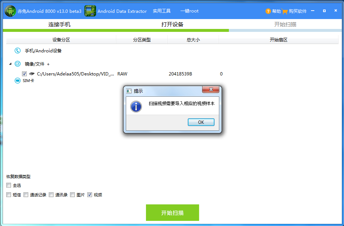Click the 提示 dialog title icon
Image resolution: width=344 pixels, height=226 pixels.
coord(129,91)
